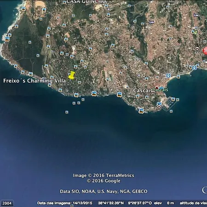Click the Image © 2016 TerraMetrics attribution
The height and width of the screenshot is (207, 207).
coord(103,175)
